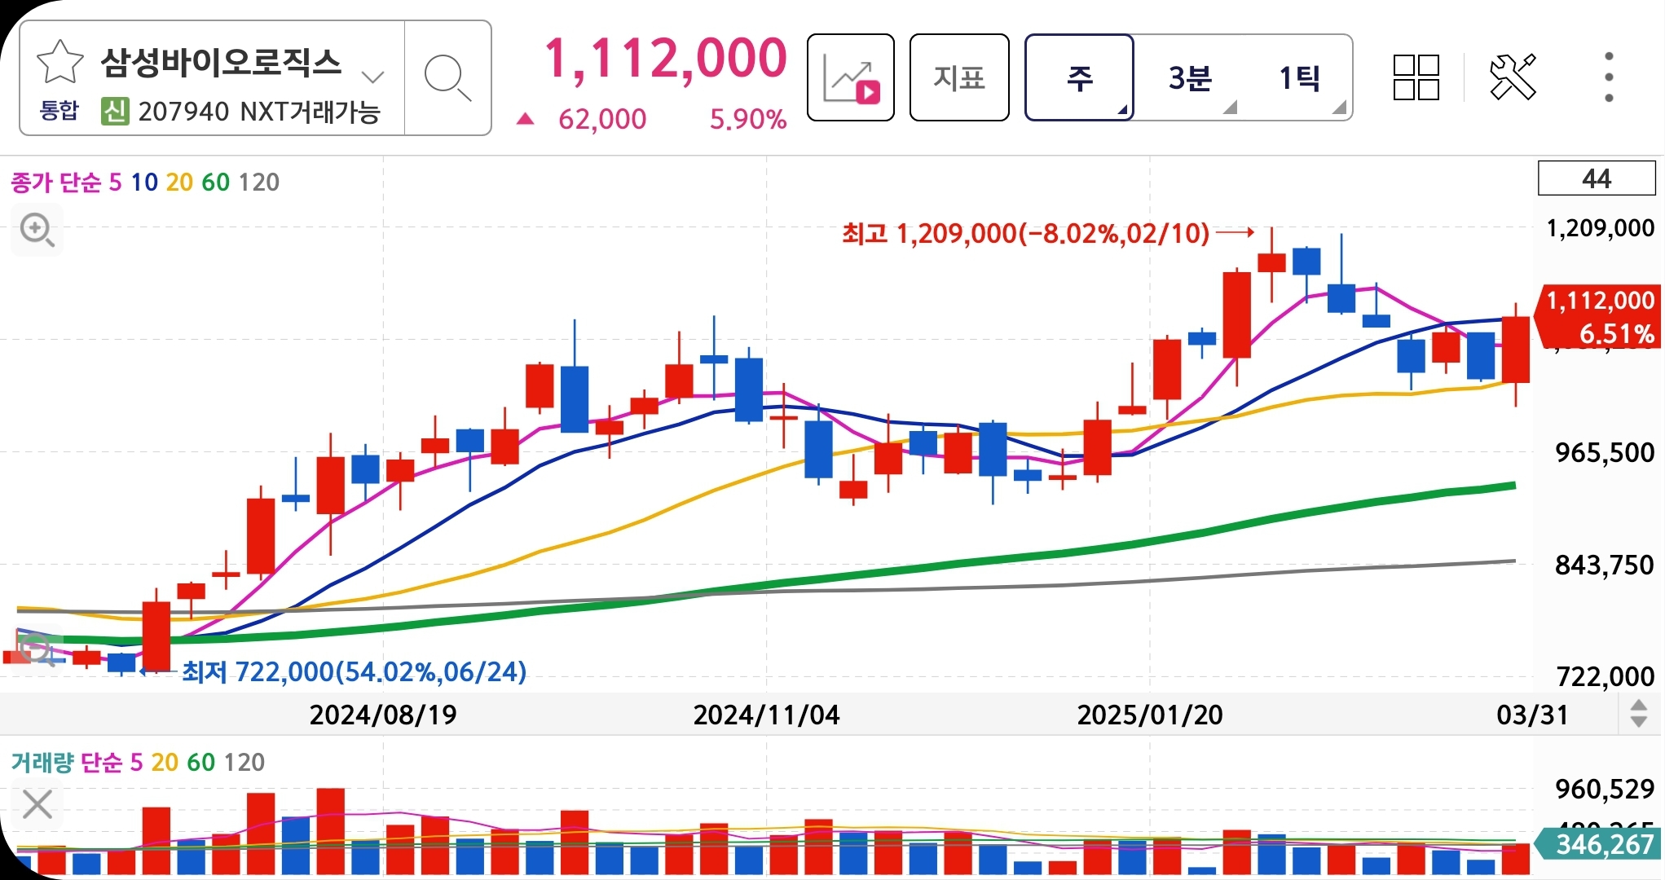The image size is (1665, 880).
Task: Click the 843,750 price axis label
Action: (x=1605, y=565)
